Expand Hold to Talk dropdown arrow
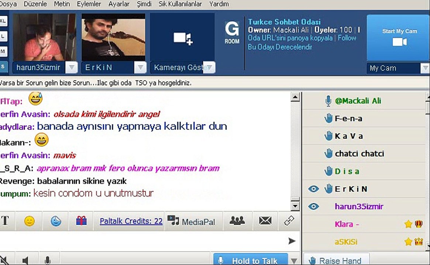The height and width of the screenshot is (265, 430). click(x=294, y=261)
